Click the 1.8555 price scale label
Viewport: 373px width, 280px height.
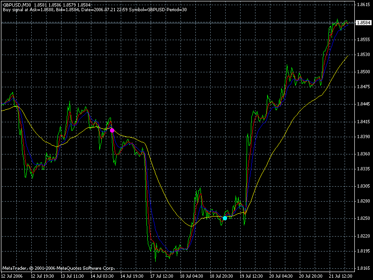coord(364,40)
